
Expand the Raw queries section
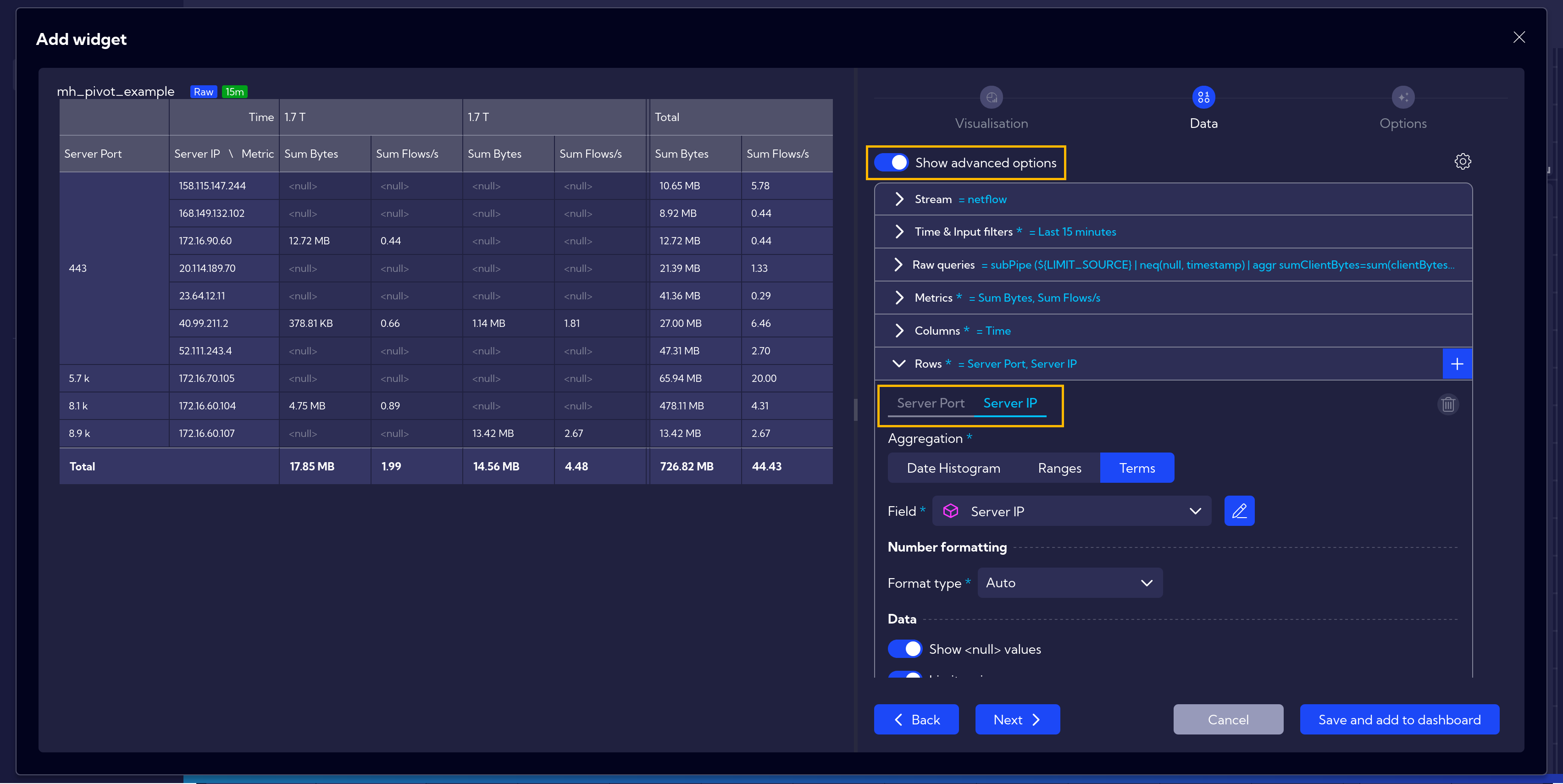[x=1173, y=265]
